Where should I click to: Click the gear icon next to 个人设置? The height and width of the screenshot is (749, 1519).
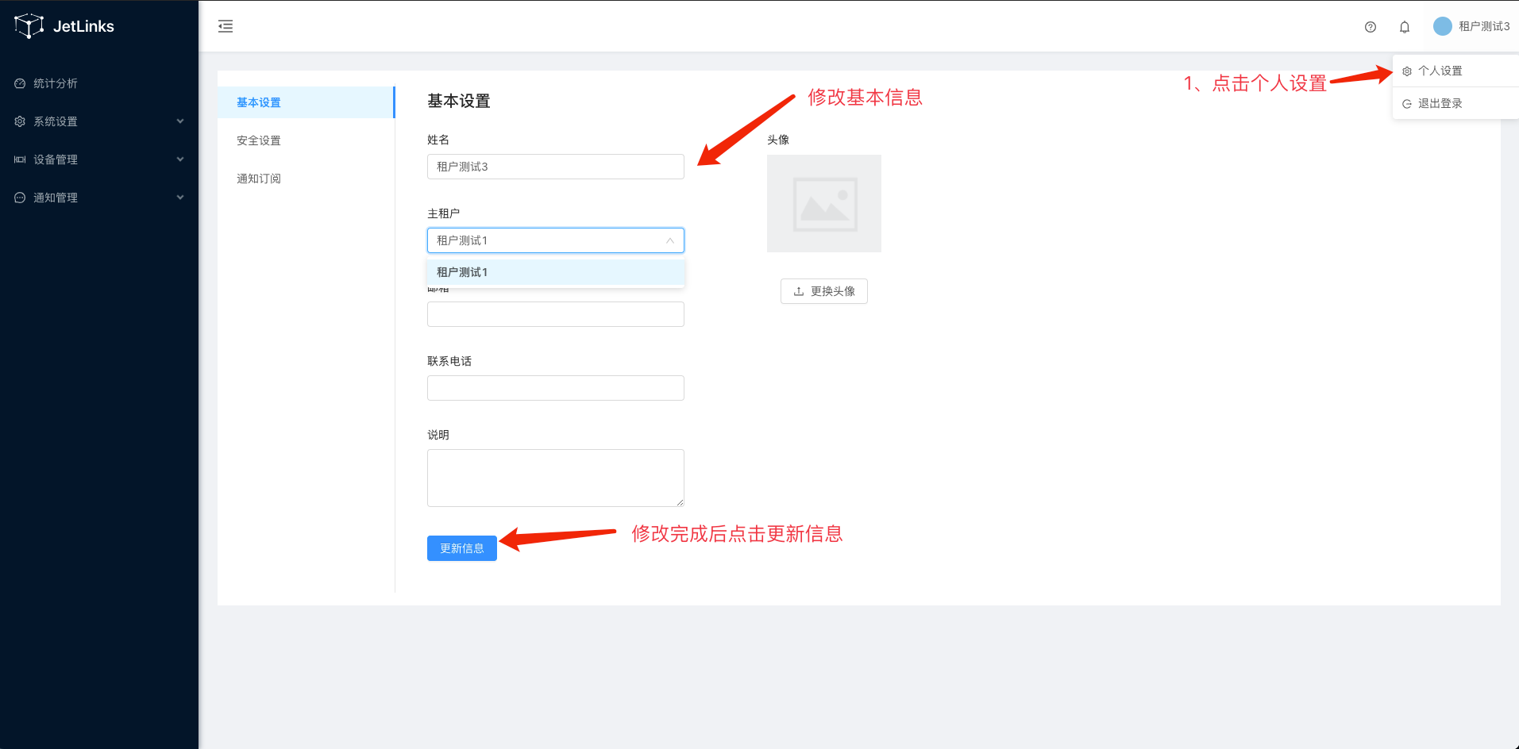pyautogui.click(x=1407, y=71)
